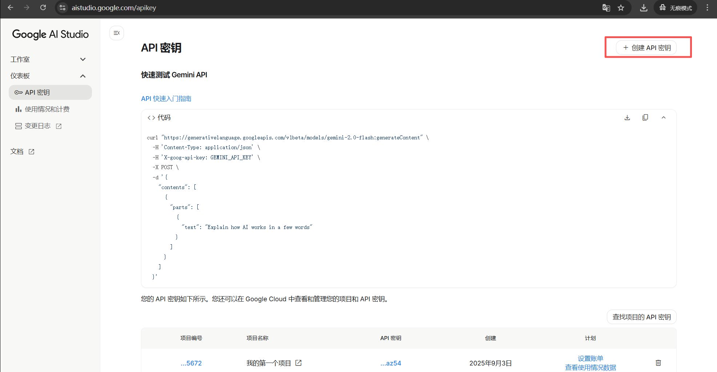Click the Content-Type header line
Viewport: 717px width, 372px height.
(x=206, y=147)
